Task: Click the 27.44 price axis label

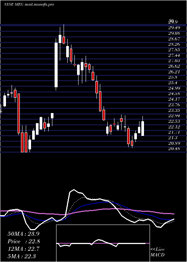Action: pyautogui.click(x=174, y=55)
